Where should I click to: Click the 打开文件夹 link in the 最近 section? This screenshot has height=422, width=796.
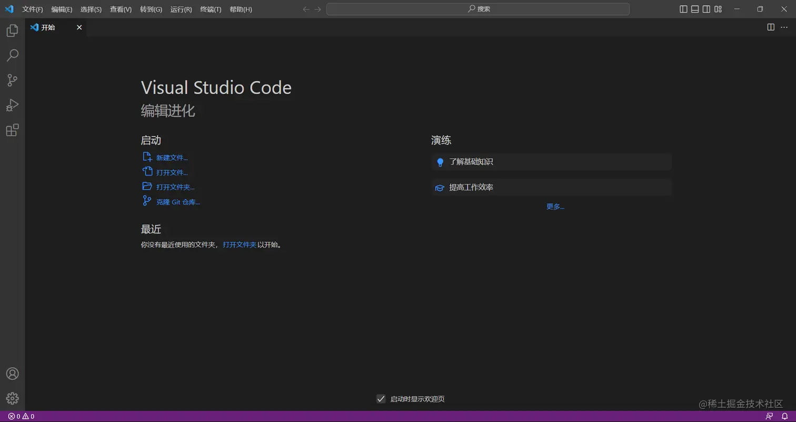[240, 245]
